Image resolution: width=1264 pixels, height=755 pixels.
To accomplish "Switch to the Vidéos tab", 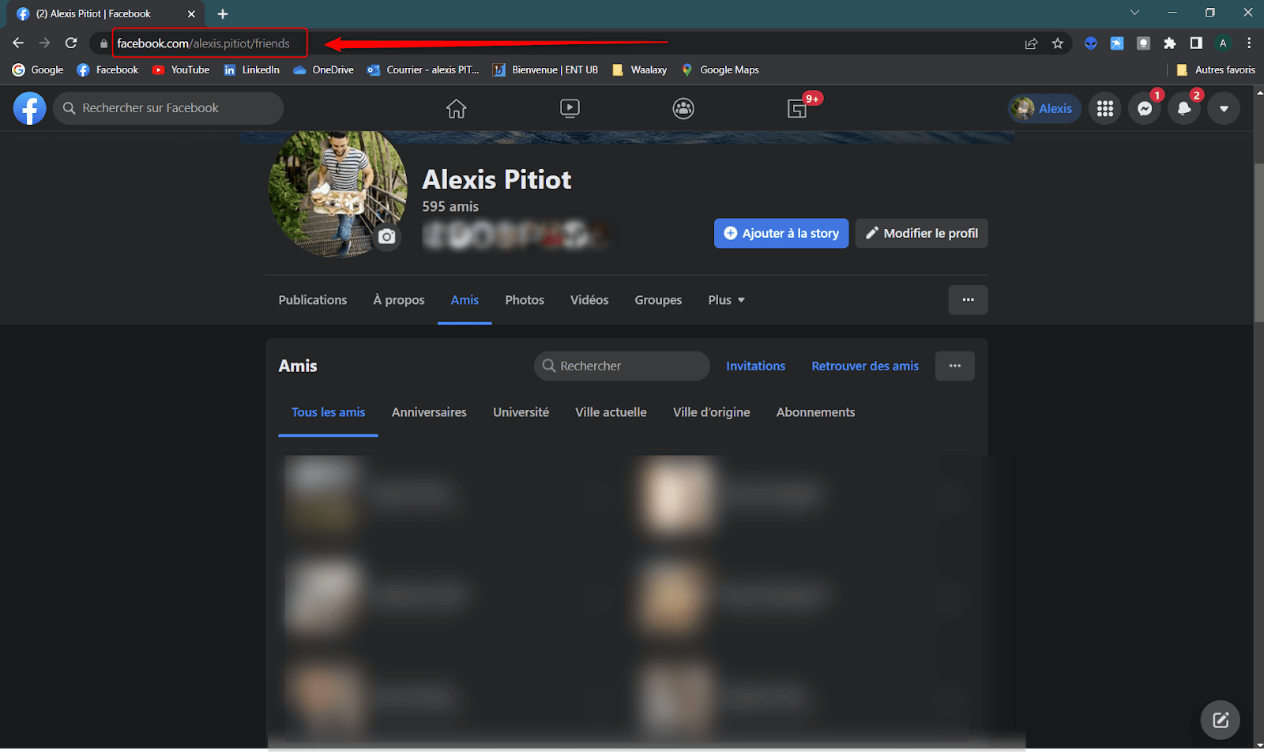I will (x=589, y=300).
